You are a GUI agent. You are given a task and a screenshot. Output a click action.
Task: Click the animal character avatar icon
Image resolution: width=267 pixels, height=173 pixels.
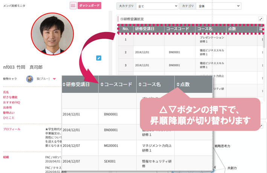pos(29,79)
